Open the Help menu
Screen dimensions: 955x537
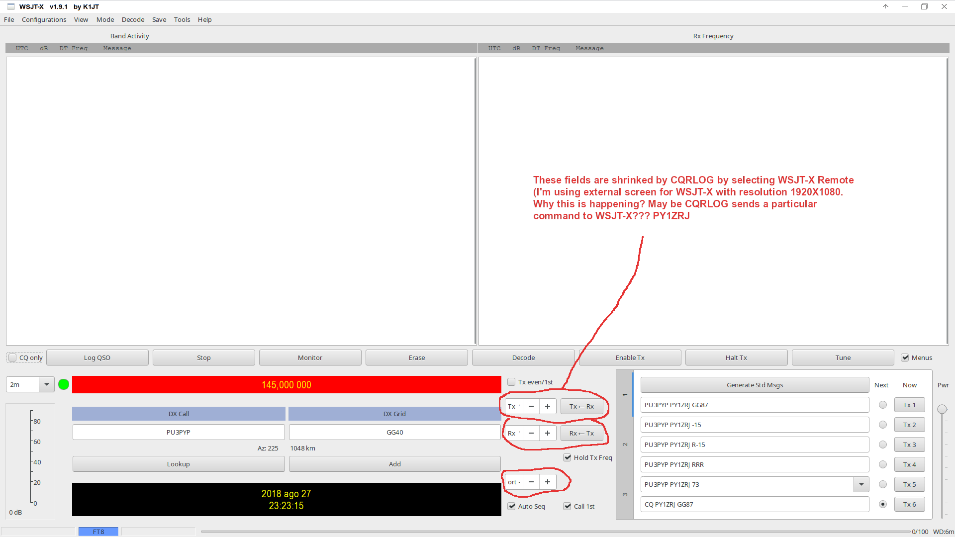pyautogui.click(x=204, y=19)
